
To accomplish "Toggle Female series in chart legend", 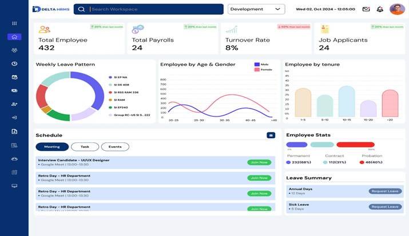I will (x=257, y=70).
